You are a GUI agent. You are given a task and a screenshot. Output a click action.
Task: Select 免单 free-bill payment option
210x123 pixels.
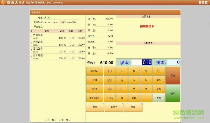pos(133,107)
